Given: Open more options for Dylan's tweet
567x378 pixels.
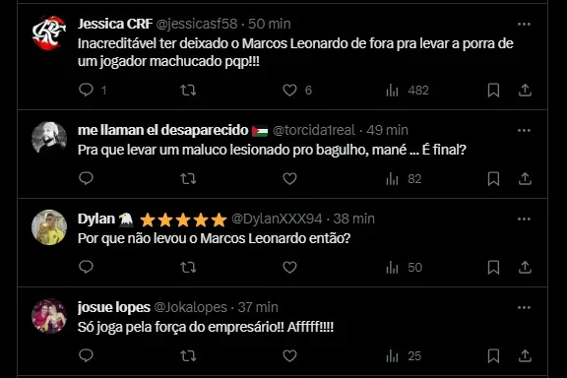Looking at the screenshot, I should point(524,220).
